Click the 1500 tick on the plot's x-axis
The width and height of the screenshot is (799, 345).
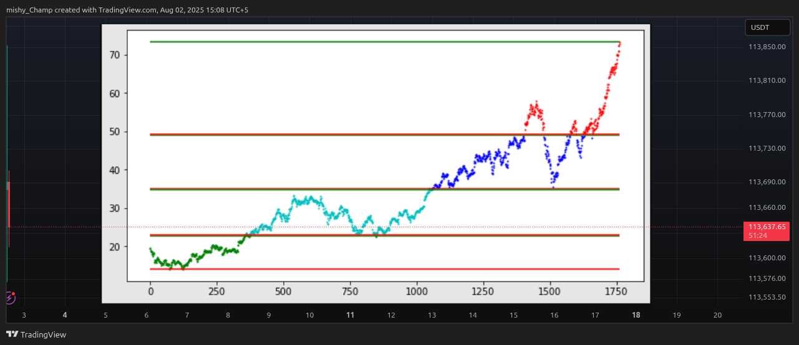(550, 291)
